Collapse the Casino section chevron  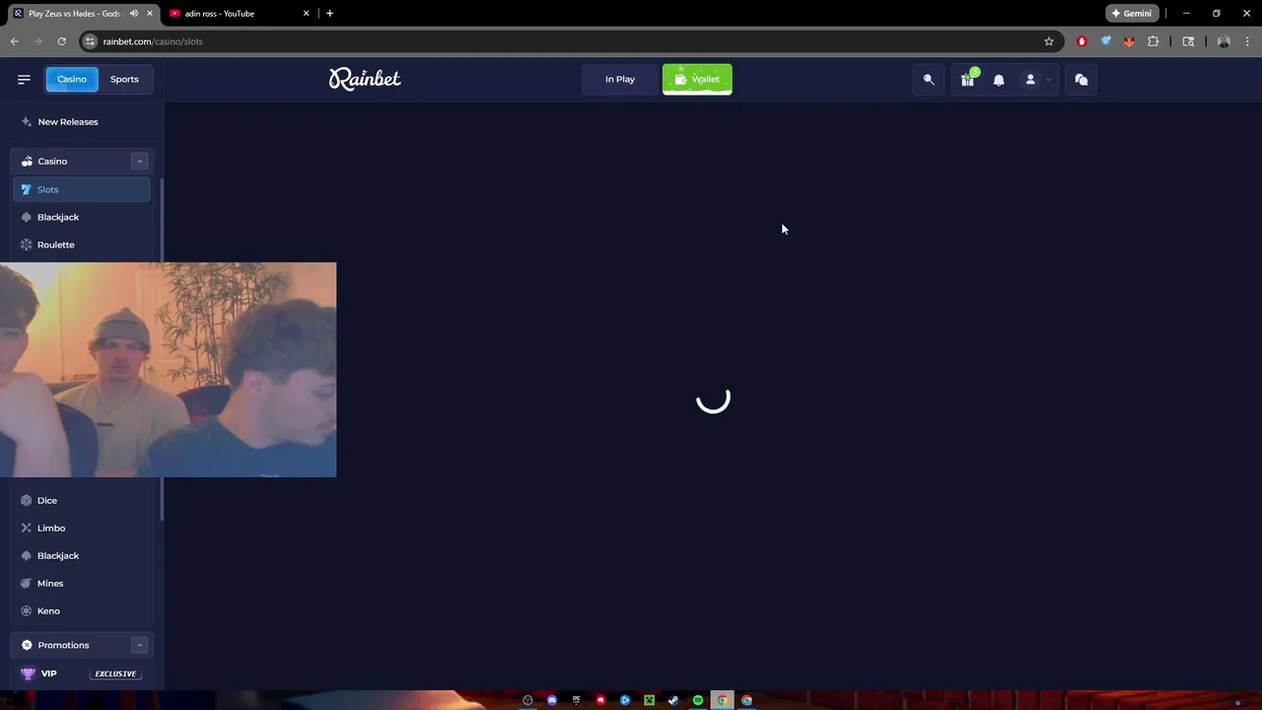pos(139,161)
